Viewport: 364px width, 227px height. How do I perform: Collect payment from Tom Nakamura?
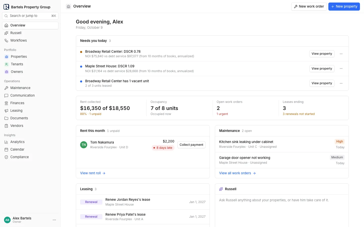(191, 145)
